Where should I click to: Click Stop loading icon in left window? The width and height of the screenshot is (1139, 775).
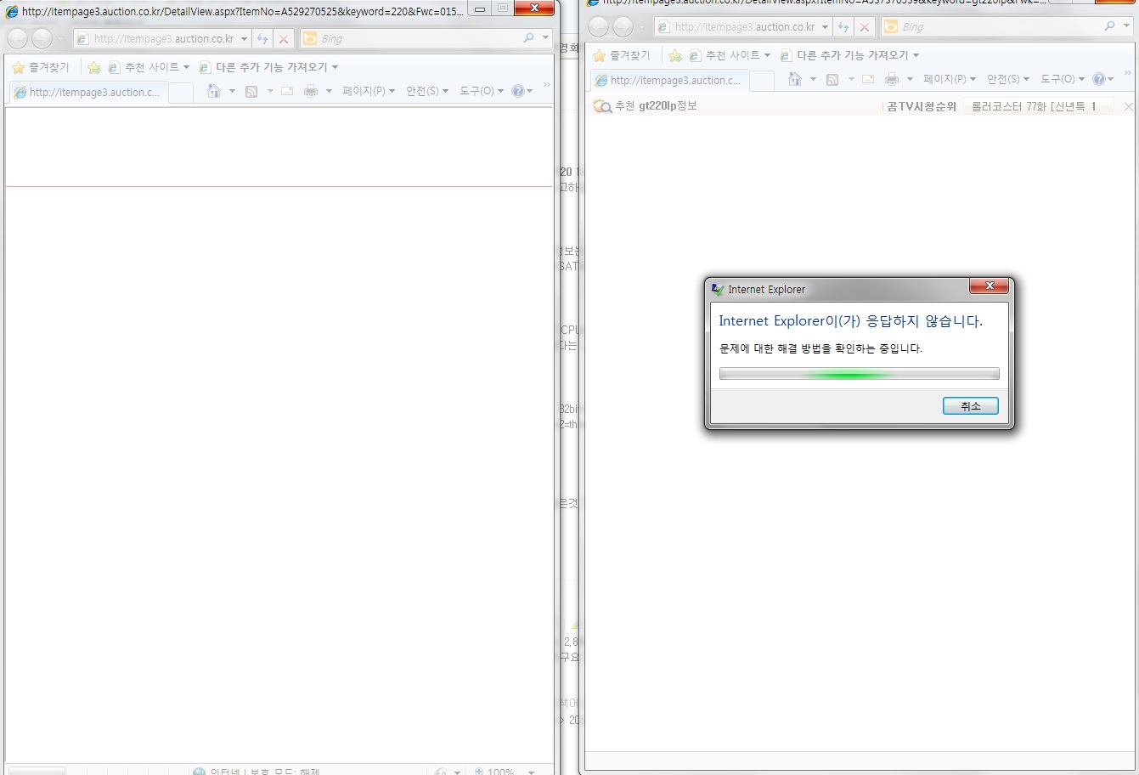point(284,39)
